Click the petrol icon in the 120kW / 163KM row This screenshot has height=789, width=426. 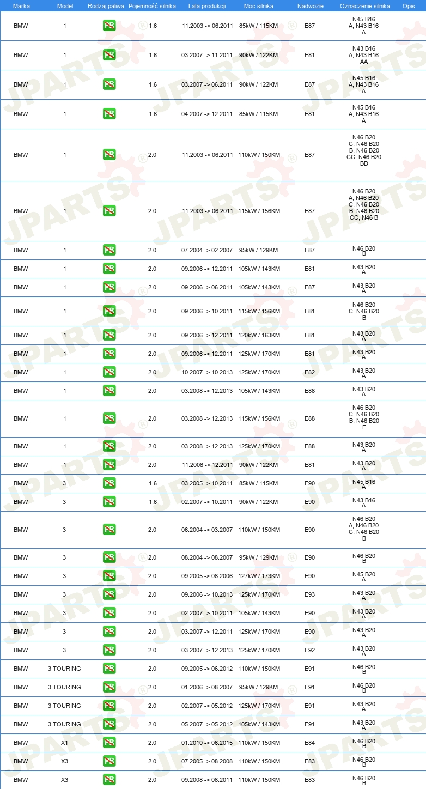point(109,335)
